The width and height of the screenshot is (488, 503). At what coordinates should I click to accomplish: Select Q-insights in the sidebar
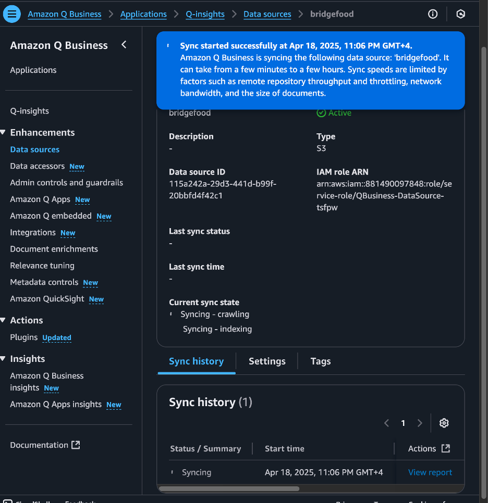[x=30, y=111]
